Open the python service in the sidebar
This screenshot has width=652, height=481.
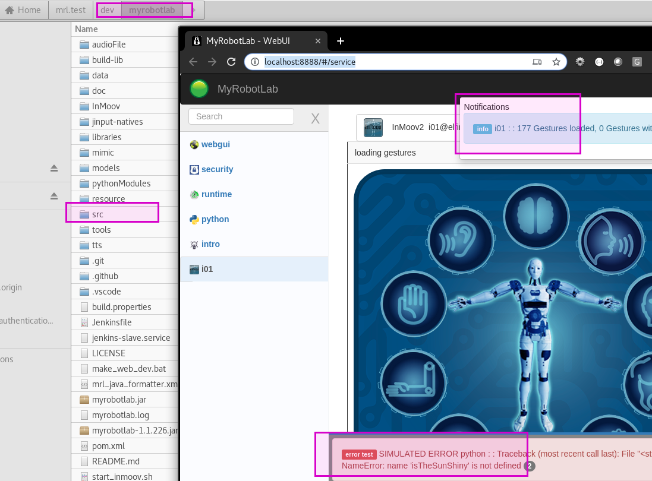[x=215, y=219]
